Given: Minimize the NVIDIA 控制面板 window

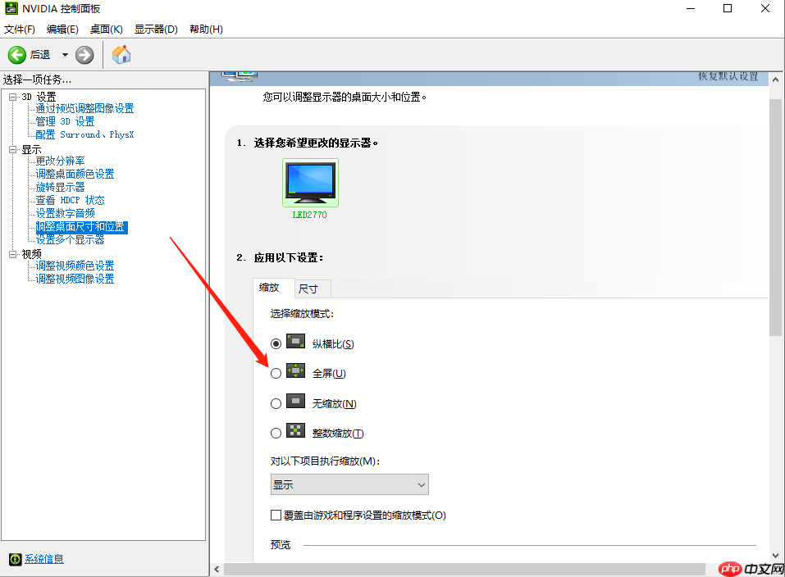Looking at the screenshot, I should point(691,8).
